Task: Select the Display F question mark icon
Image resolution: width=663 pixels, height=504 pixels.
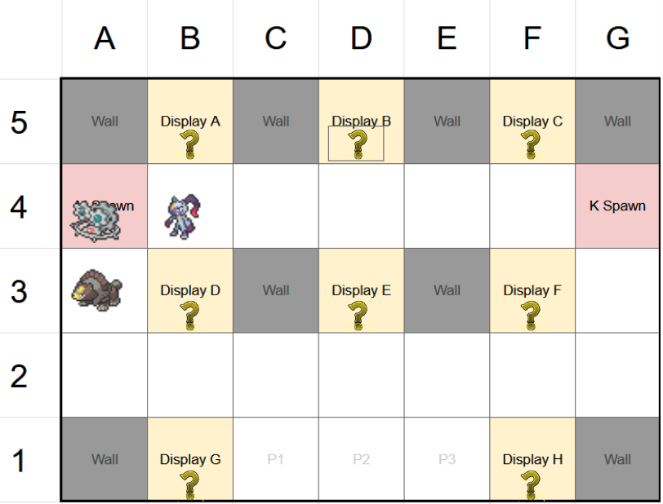Action: coord(532,314)
